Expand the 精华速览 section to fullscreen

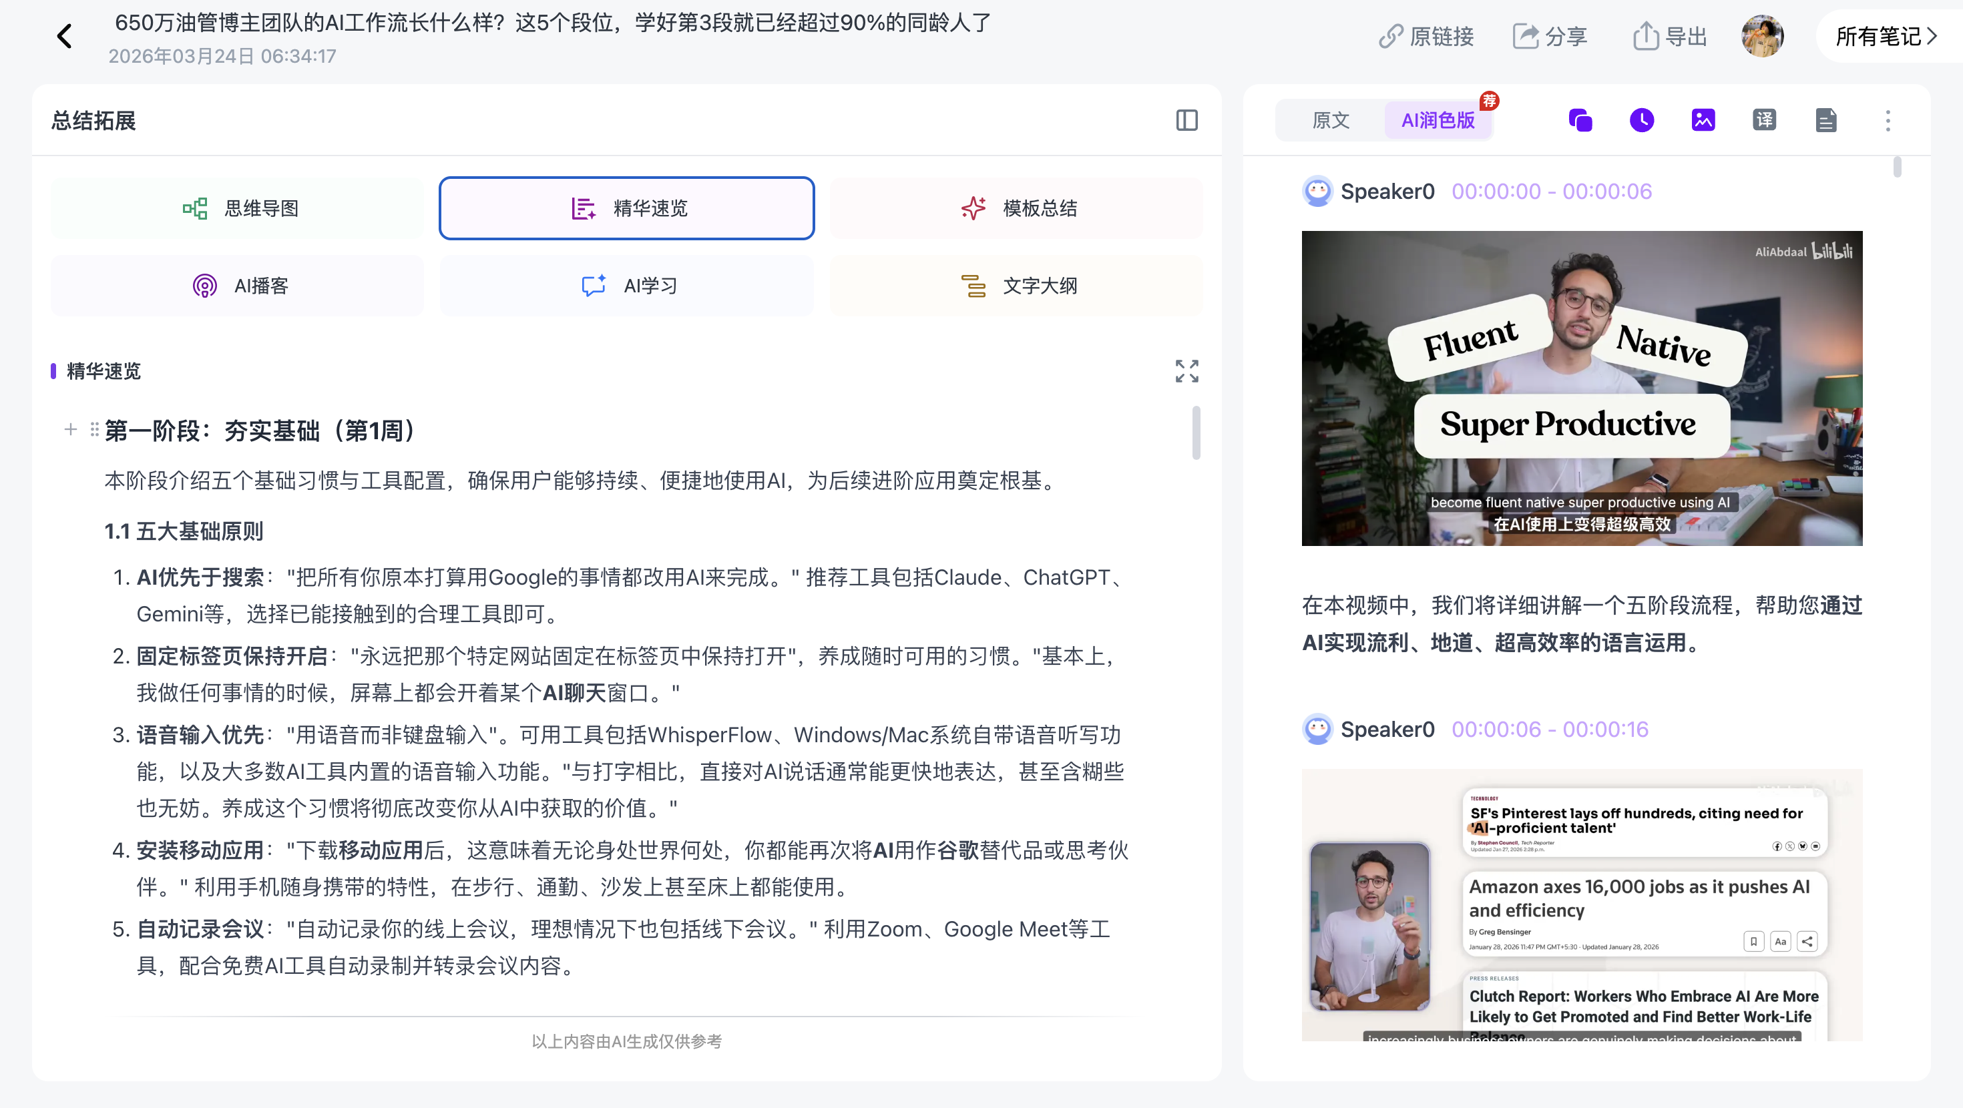click(x=1186, y=371)
